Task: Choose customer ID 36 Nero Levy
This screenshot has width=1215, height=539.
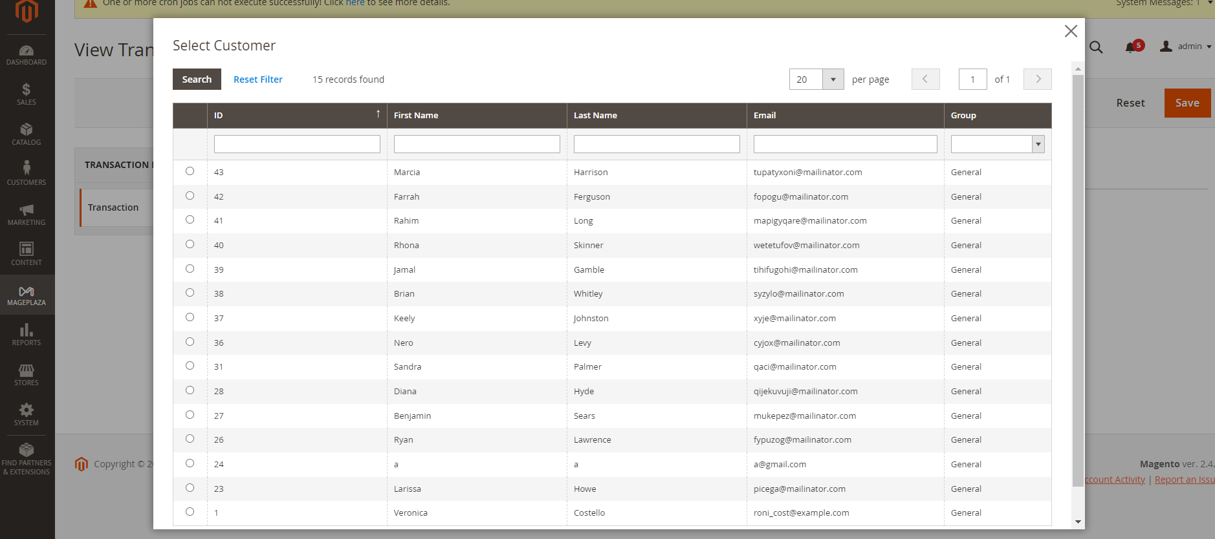Action: (x=190, y=342)
